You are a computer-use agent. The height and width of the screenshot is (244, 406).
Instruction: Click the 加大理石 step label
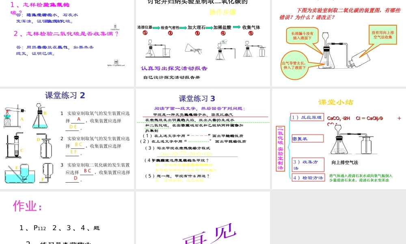(197, 27)
